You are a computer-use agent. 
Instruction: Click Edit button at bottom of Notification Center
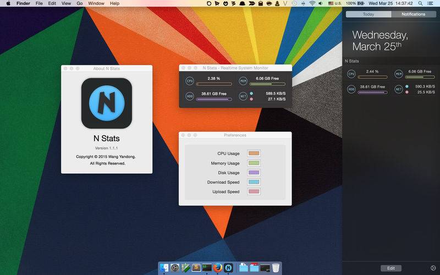[391, 268]
